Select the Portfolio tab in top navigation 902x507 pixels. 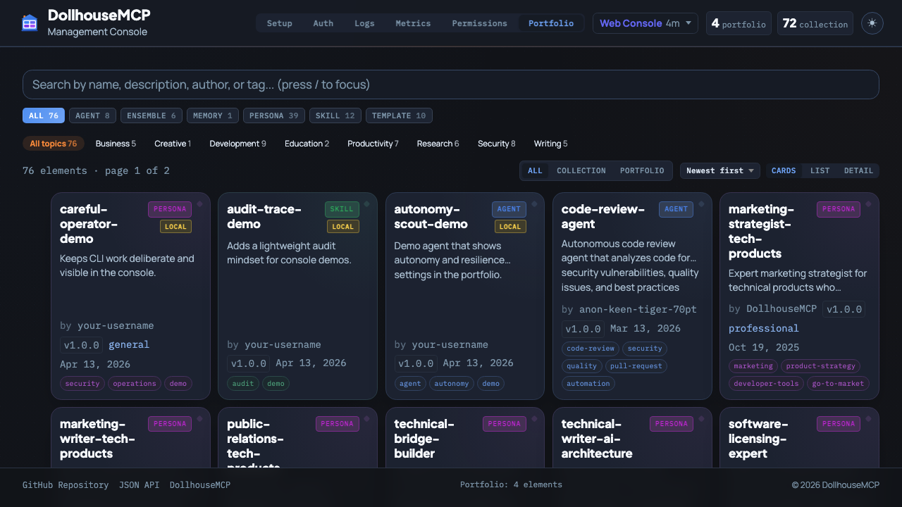(551, 23)
